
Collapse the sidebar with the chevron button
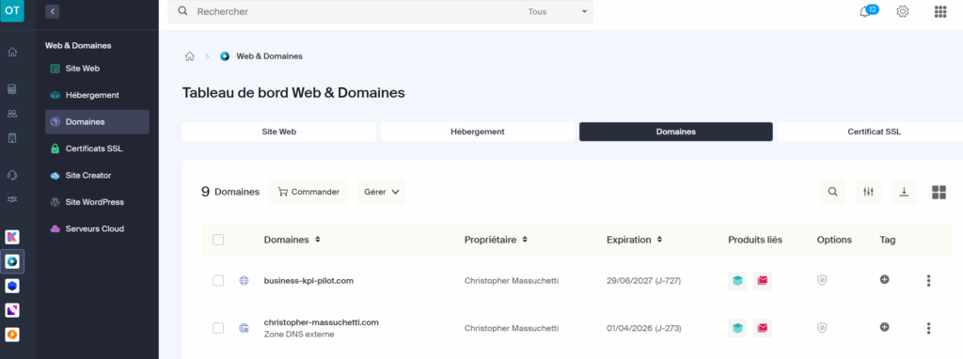click(x=53, y=11)
